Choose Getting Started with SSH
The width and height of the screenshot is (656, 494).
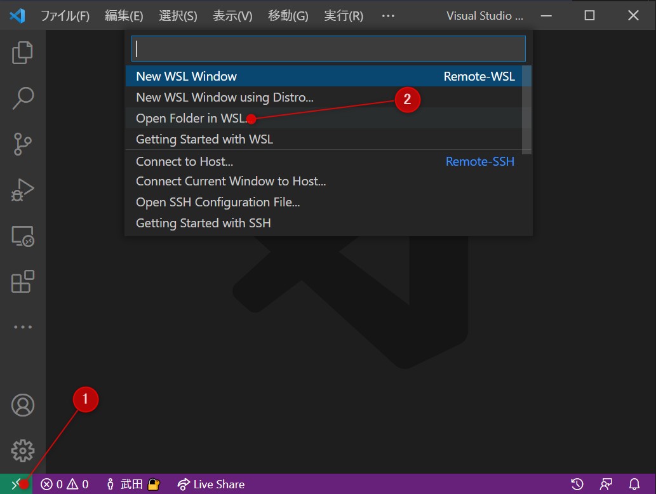click(324, 223)
